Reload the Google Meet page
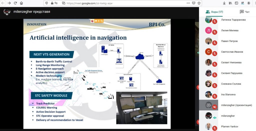 pyautogui.click(x=15, y=3)
